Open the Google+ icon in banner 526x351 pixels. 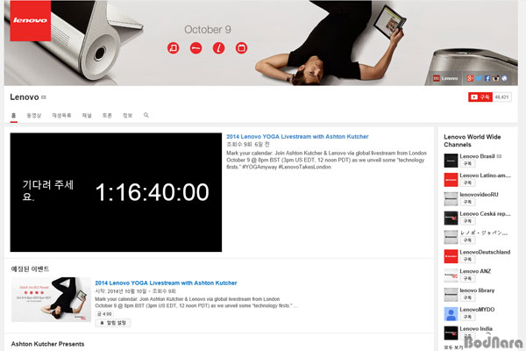[470, 78]
